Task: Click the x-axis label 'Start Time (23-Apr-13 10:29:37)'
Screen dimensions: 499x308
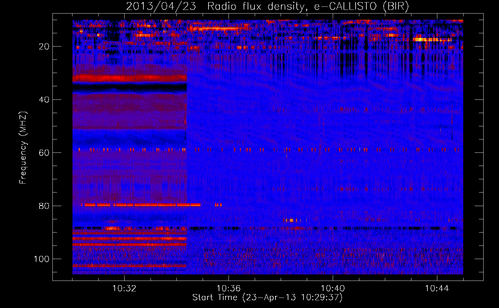Action: pyautogui.click(x=267, y=298)
